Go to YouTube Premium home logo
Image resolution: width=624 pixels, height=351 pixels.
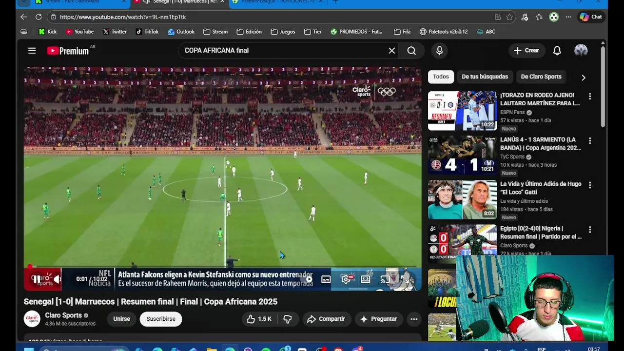(x=68, y=51)
